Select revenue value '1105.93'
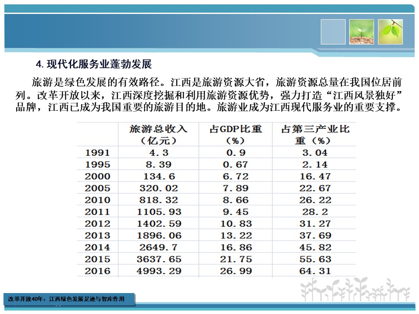The image size is (419, 314). (x=159, y=212)
